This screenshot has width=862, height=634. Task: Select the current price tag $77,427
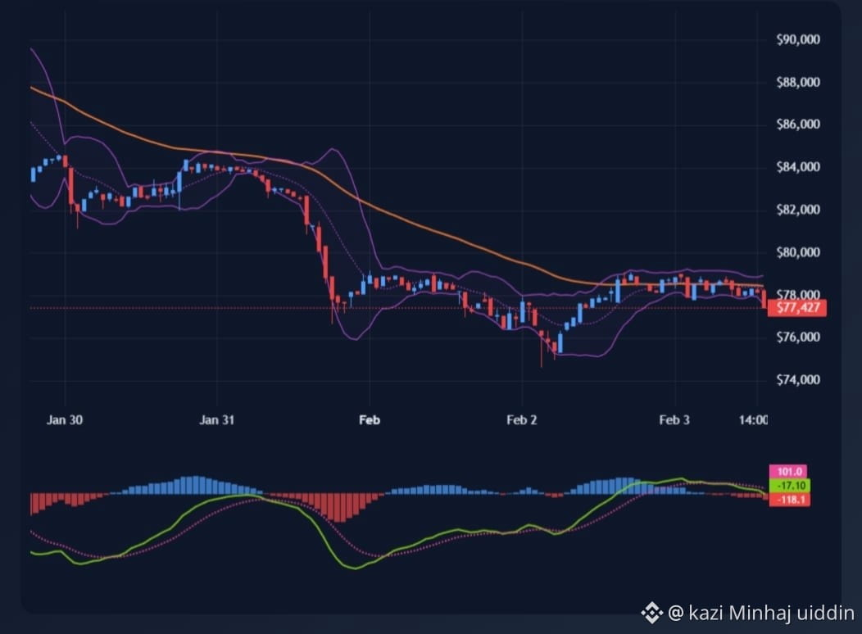click(797, 308)
